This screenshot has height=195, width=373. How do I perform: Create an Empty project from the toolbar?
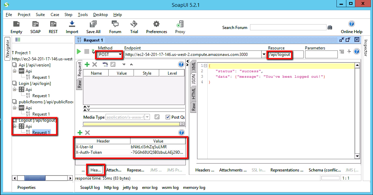point(16,27)
